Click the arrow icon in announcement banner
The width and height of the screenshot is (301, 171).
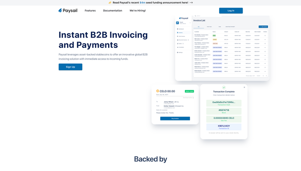(x=191, y=3)
